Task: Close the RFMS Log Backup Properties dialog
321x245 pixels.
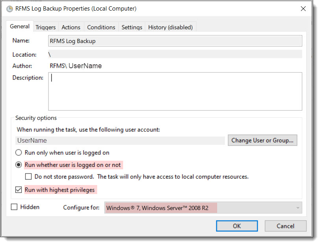Action: click(x=303, y=8)
